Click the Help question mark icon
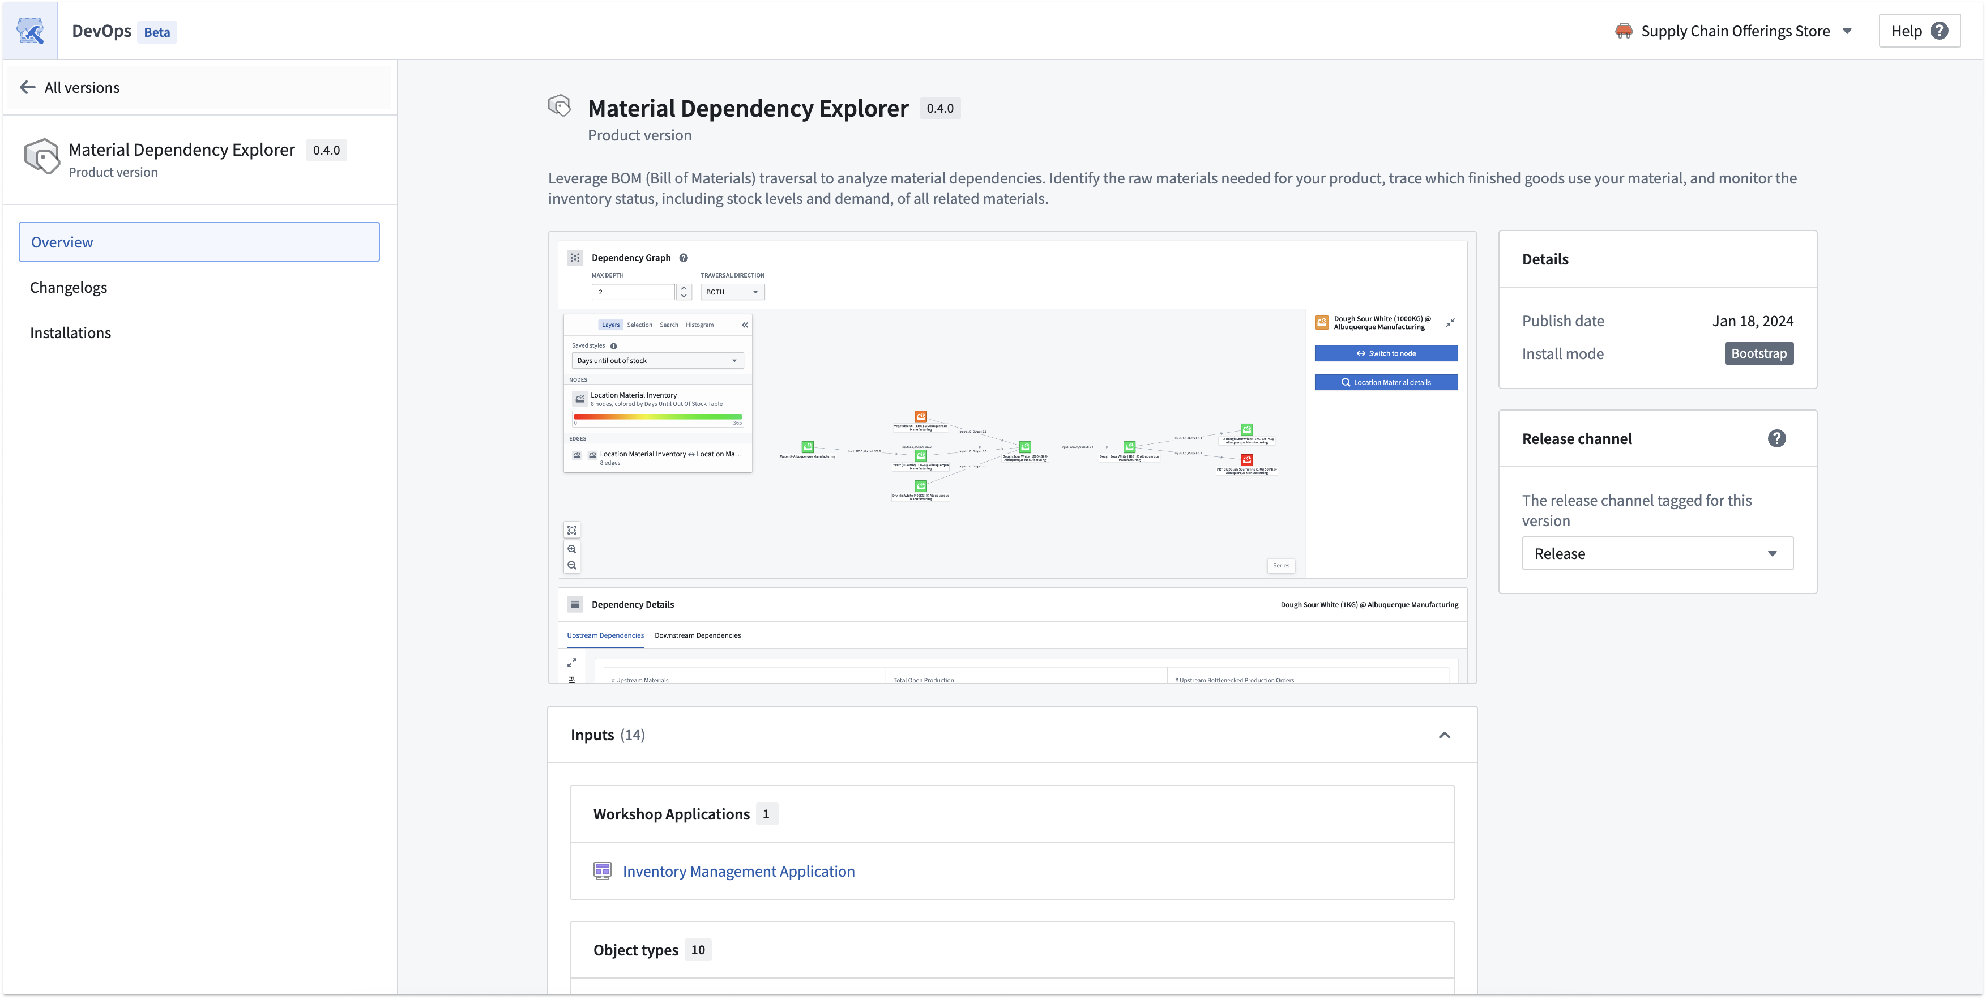The width and height of the screenshot is (1986, 999). pos(1939,31)
